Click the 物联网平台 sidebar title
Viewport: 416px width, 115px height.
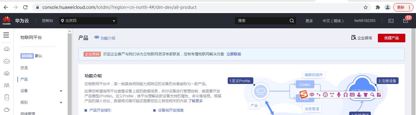31,37
